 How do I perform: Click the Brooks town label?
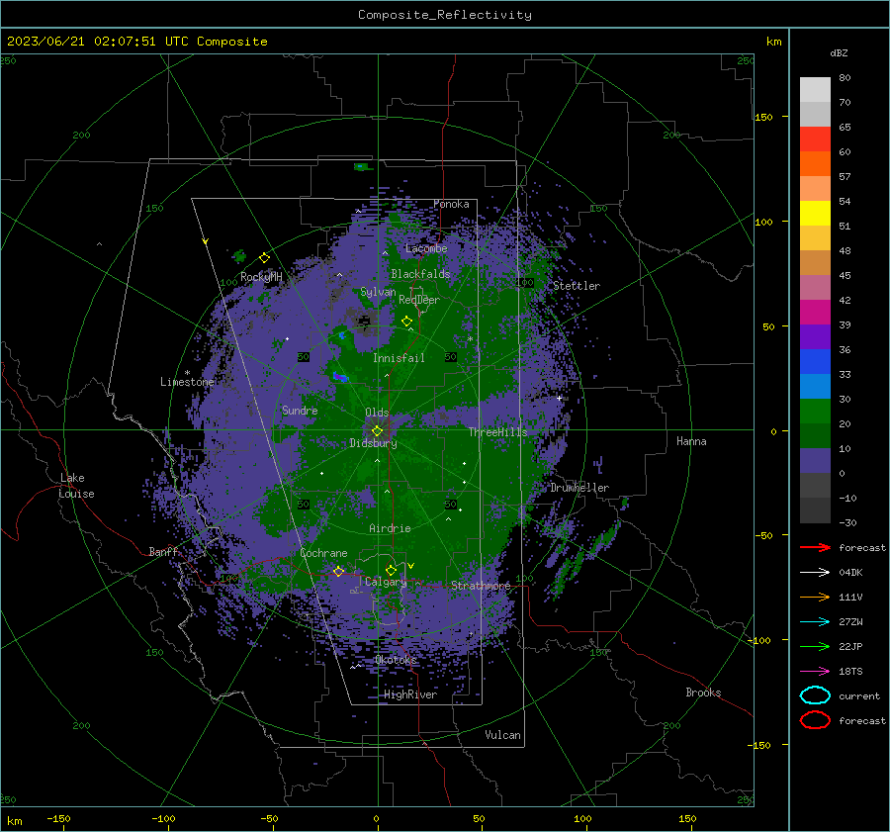tap(703, 693)
